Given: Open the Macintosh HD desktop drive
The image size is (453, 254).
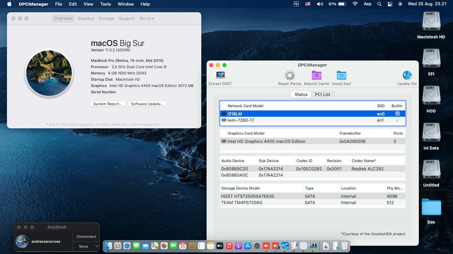Looking at the screenshot, I should pyautogui.click(x=431, y=21).
